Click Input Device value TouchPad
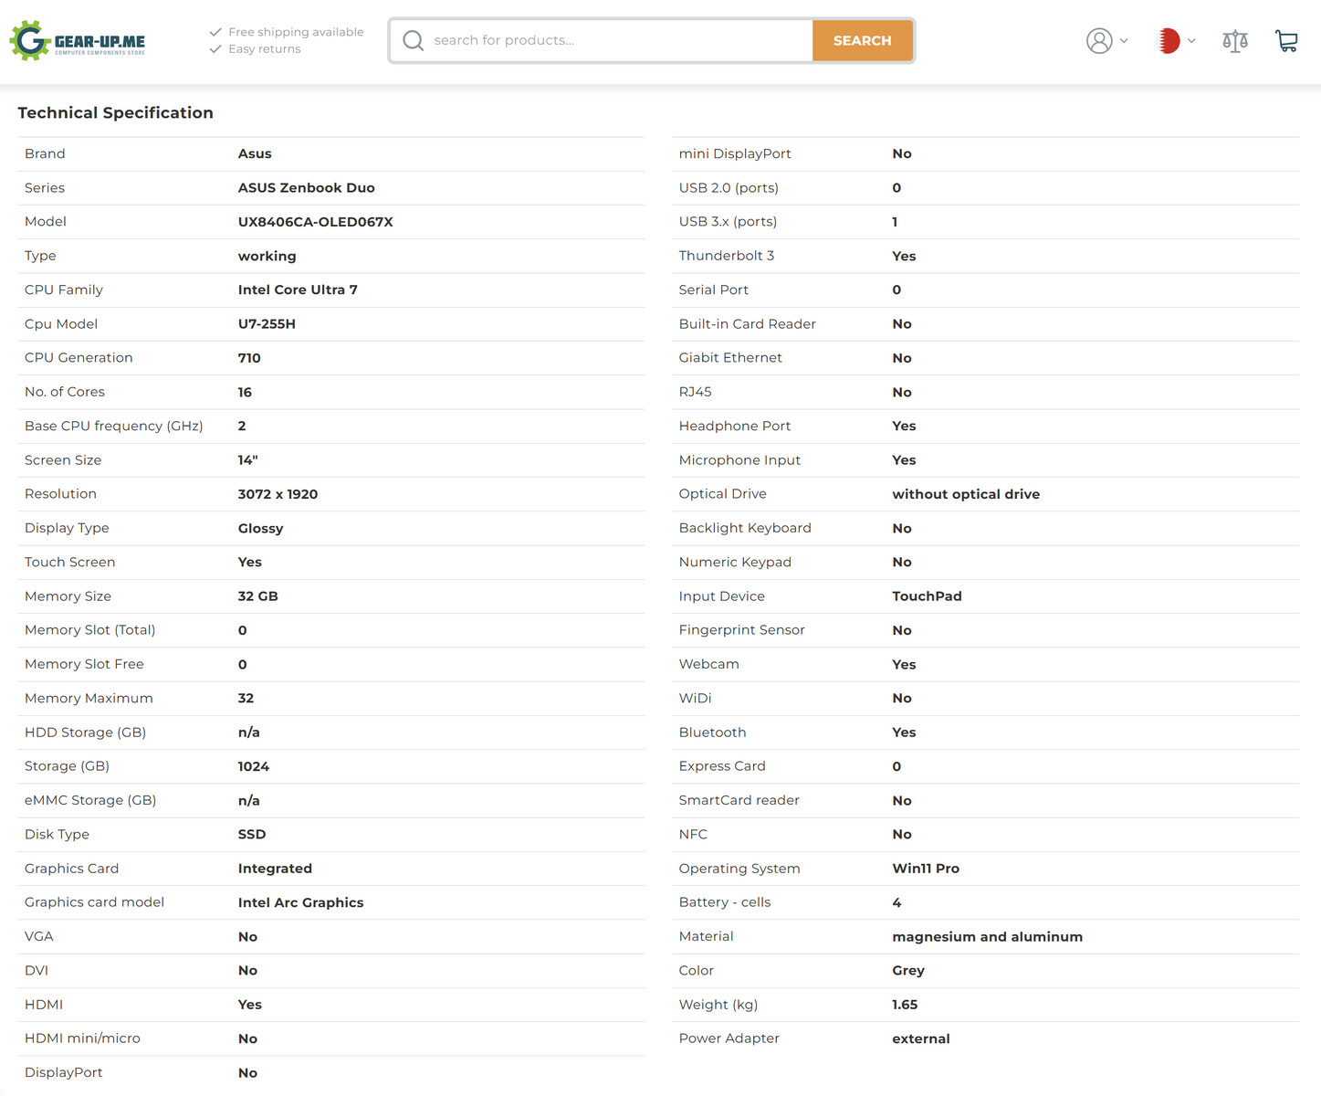This screenshot has height=1096, width=1321. point(927,596)
